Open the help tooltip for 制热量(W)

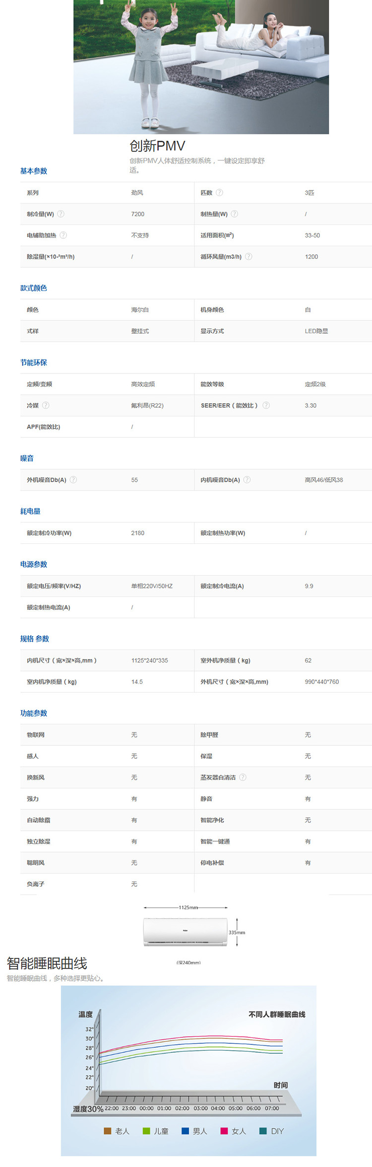click(235, 214)
